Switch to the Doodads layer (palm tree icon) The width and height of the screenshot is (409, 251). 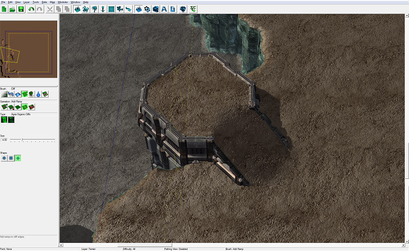pos(95,9)
